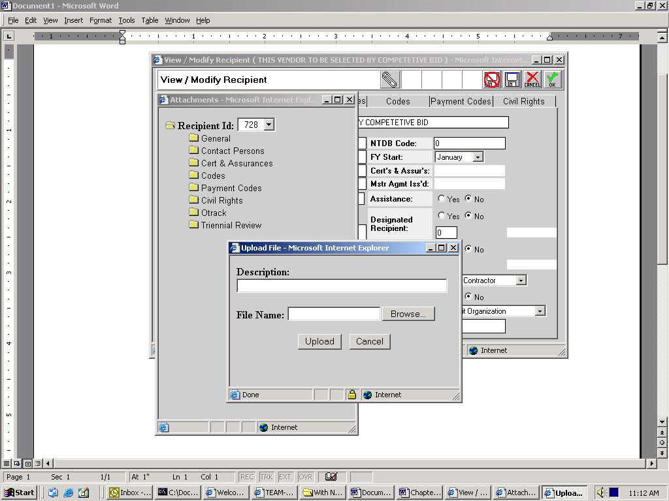Click the Browse... button
This screenshot has width=669, height=501.
click(x=408, y=314)
